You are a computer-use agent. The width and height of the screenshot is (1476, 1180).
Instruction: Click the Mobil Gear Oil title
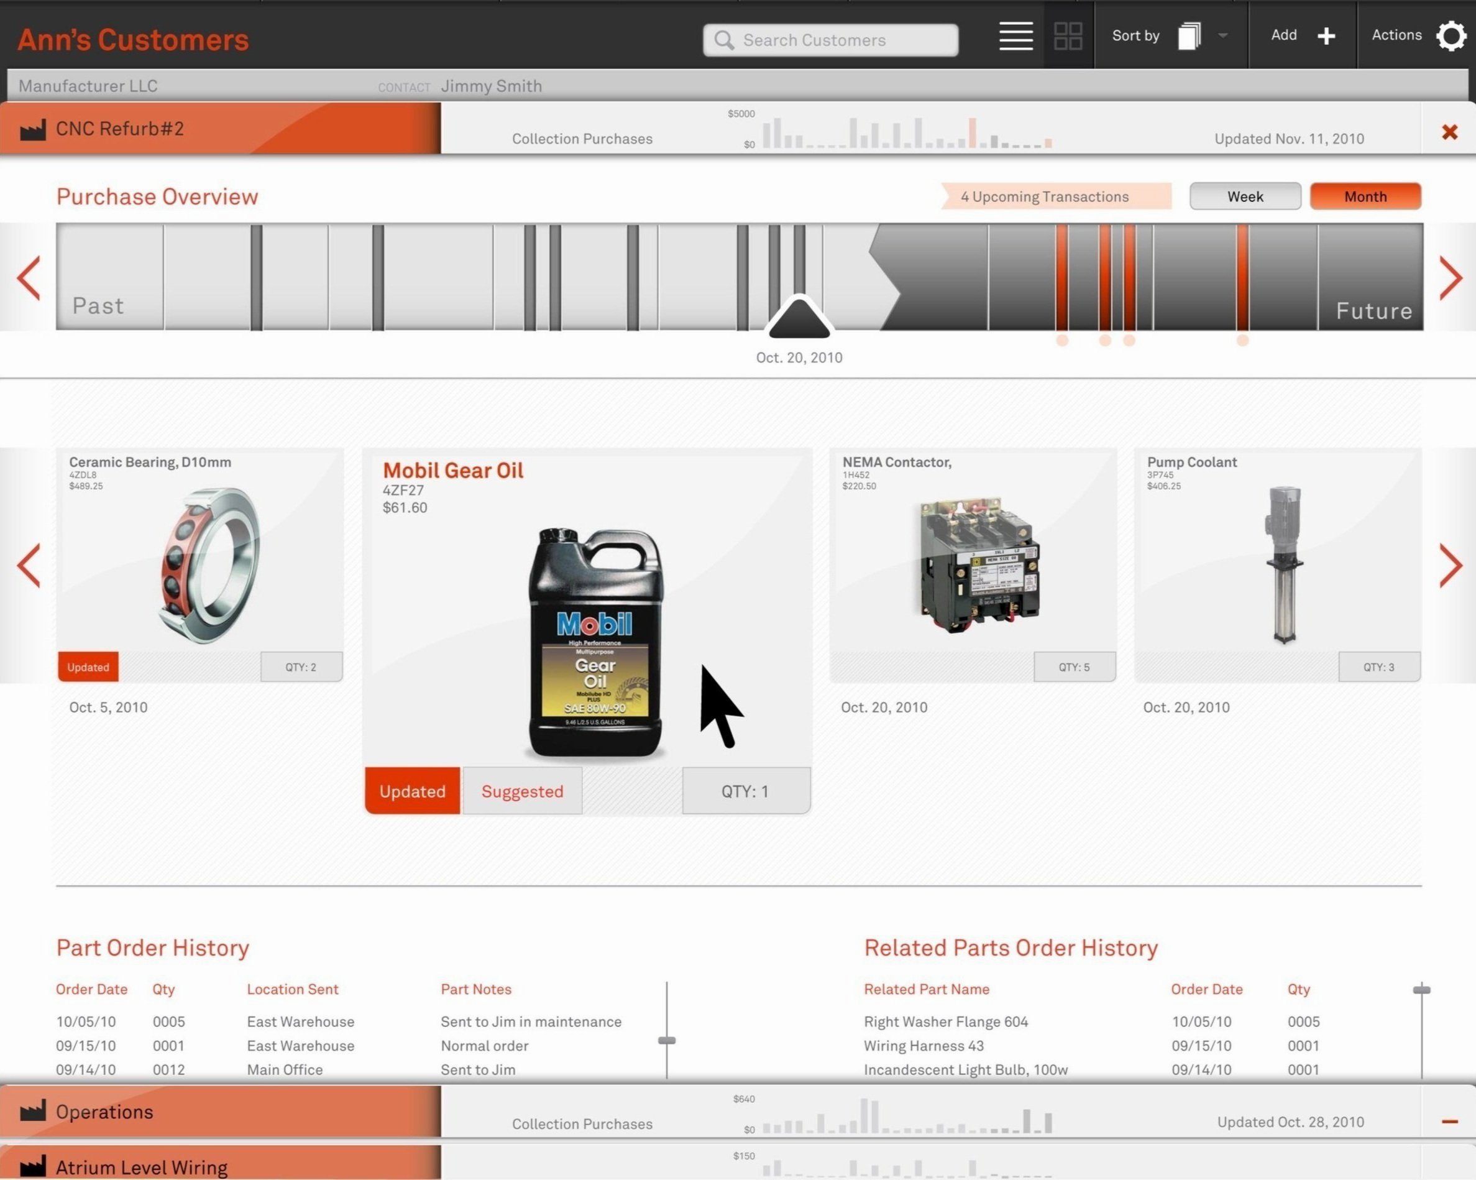452,471
